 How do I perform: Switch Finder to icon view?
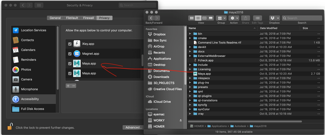coord(192,18)
